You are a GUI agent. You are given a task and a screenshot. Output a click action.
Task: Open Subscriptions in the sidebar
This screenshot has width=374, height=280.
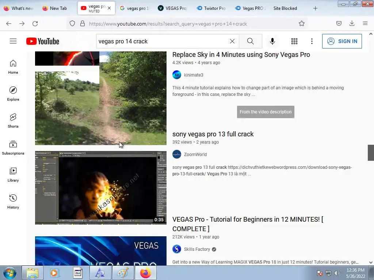tap(13, 148)
